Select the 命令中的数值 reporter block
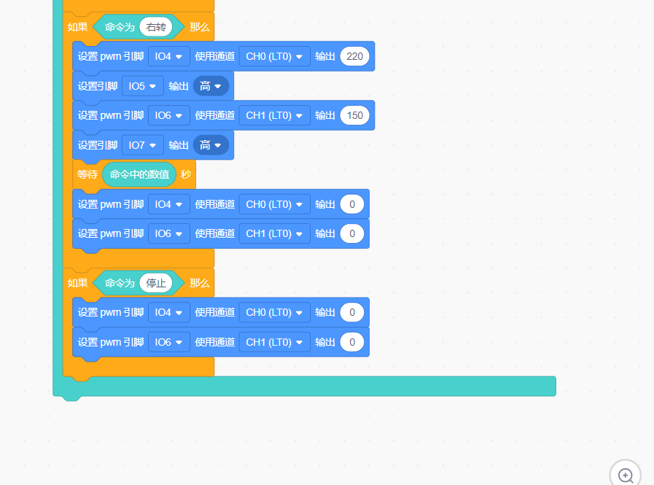This screenshot has height=485, width=654. coord(139,174)
